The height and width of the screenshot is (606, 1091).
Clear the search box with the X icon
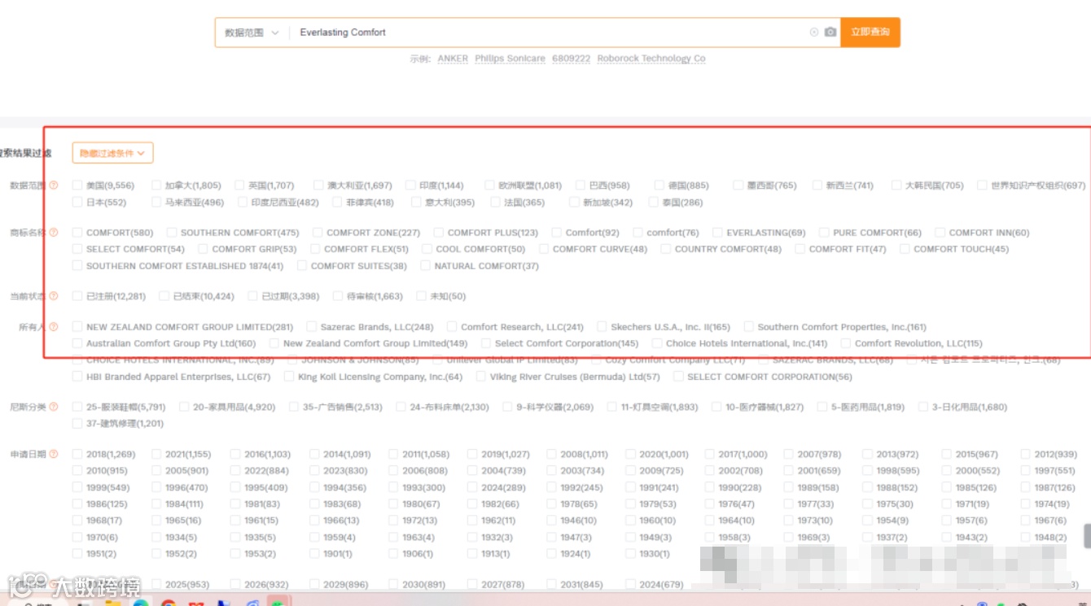pos(813,33)
